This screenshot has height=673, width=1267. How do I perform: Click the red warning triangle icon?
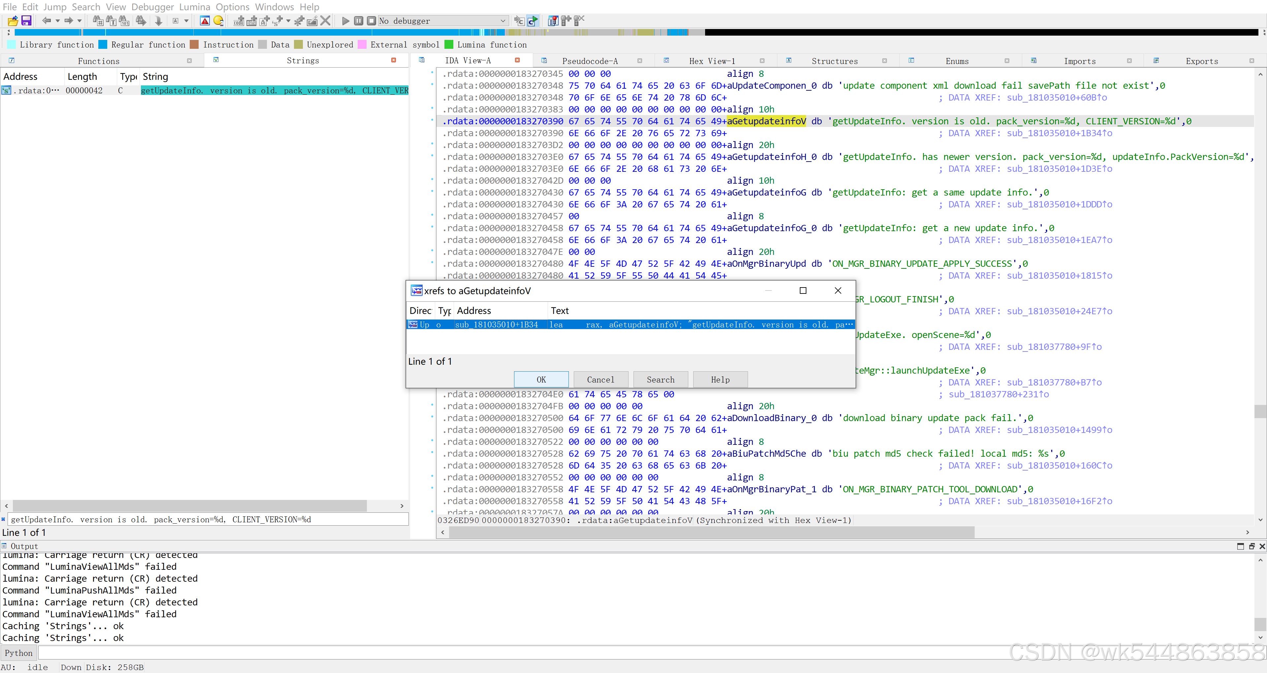[205, 21]
